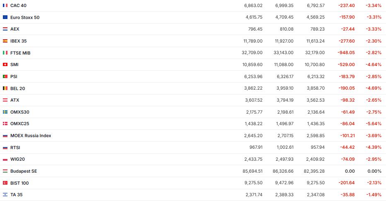Click the Netherlands flag beside AEX
This screenshot has width=386, height=202.
pos(5,29)
